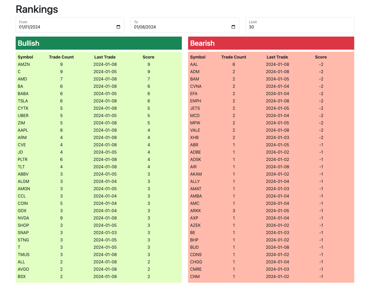Open the From date calendar picker icon

tap(118, 27)
